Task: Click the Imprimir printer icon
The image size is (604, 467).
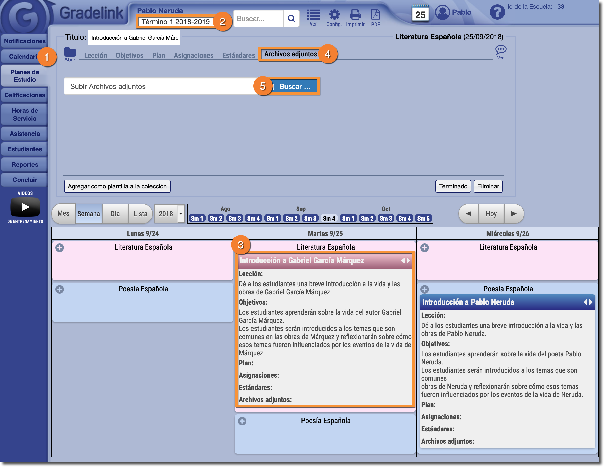Action: pos(355,17)
